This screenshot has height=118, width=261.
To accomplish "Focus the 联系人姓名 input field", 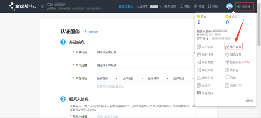I will pos(145,116).
